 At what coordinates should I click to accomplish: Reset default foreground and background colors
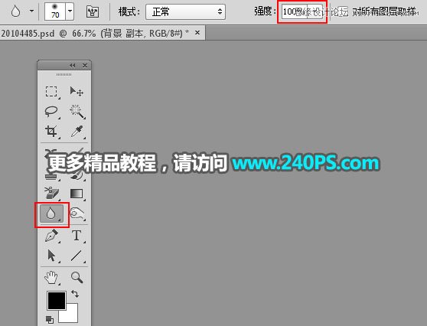[x=50, y=319]
